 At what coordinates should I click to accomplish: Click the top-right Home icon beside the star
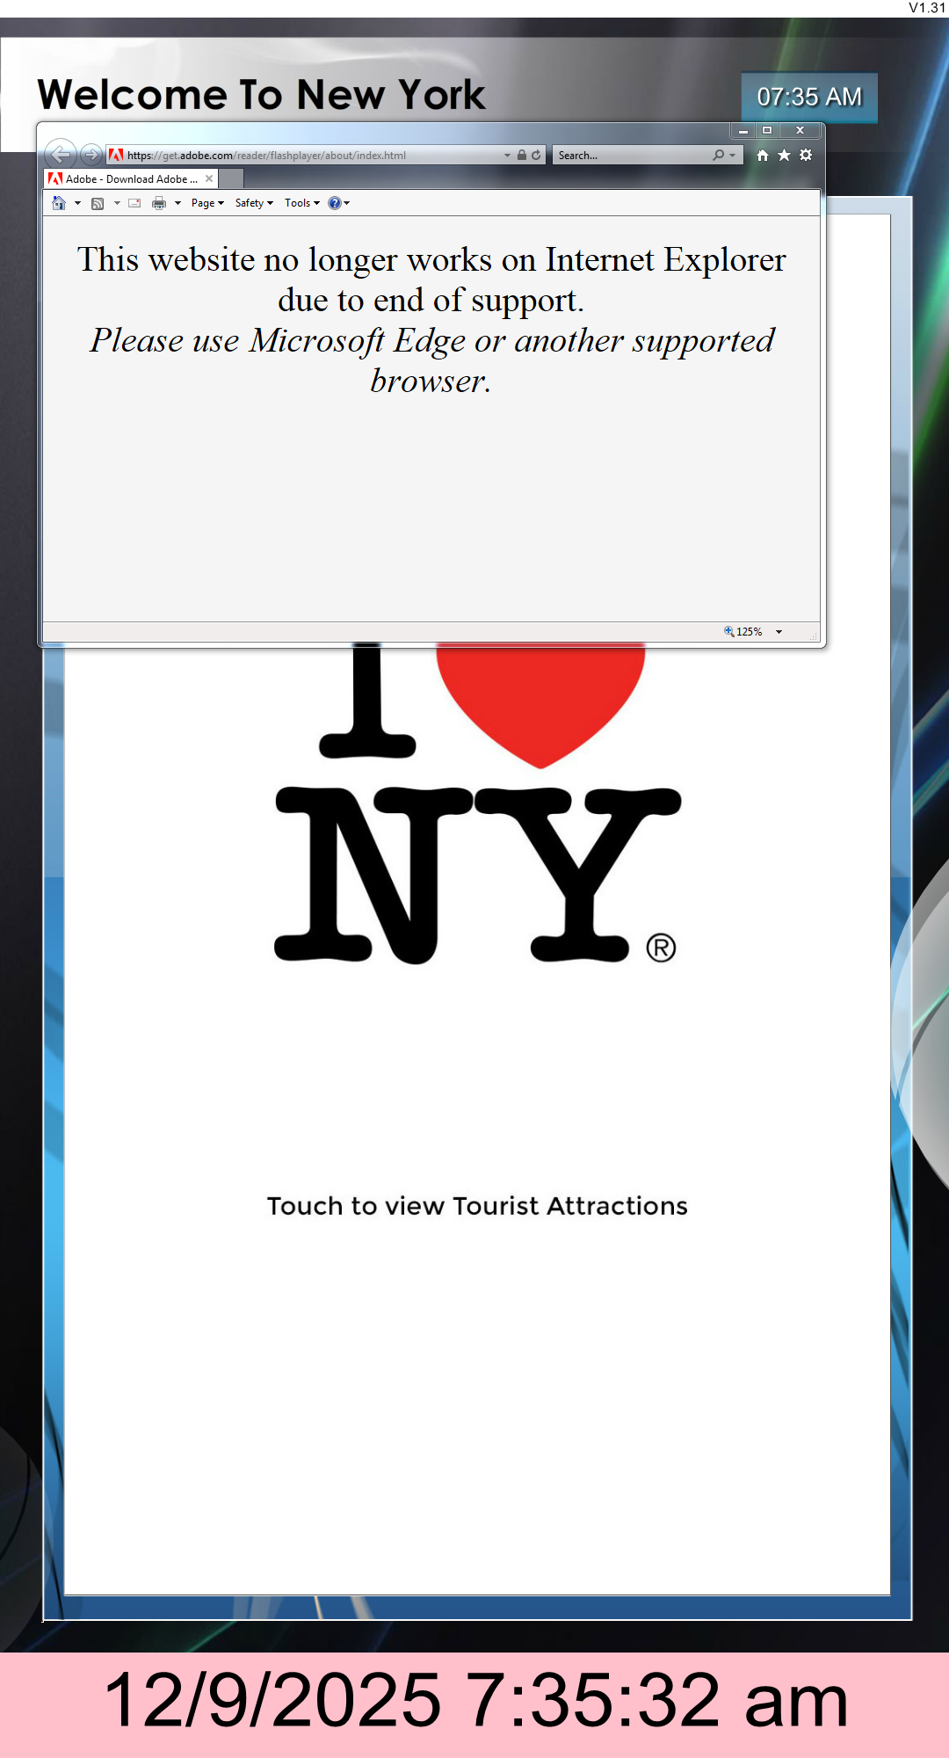point(762,156)
